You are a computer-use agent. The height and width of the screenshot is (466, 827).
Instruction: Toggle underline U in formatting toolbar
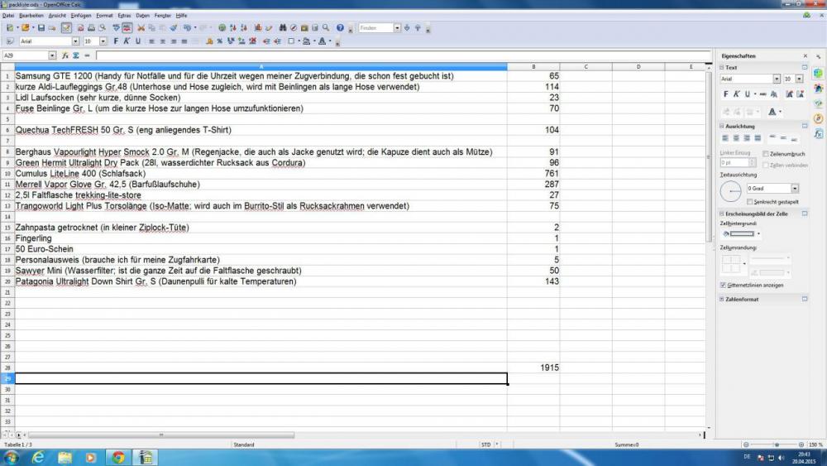(x=137, y=41)
